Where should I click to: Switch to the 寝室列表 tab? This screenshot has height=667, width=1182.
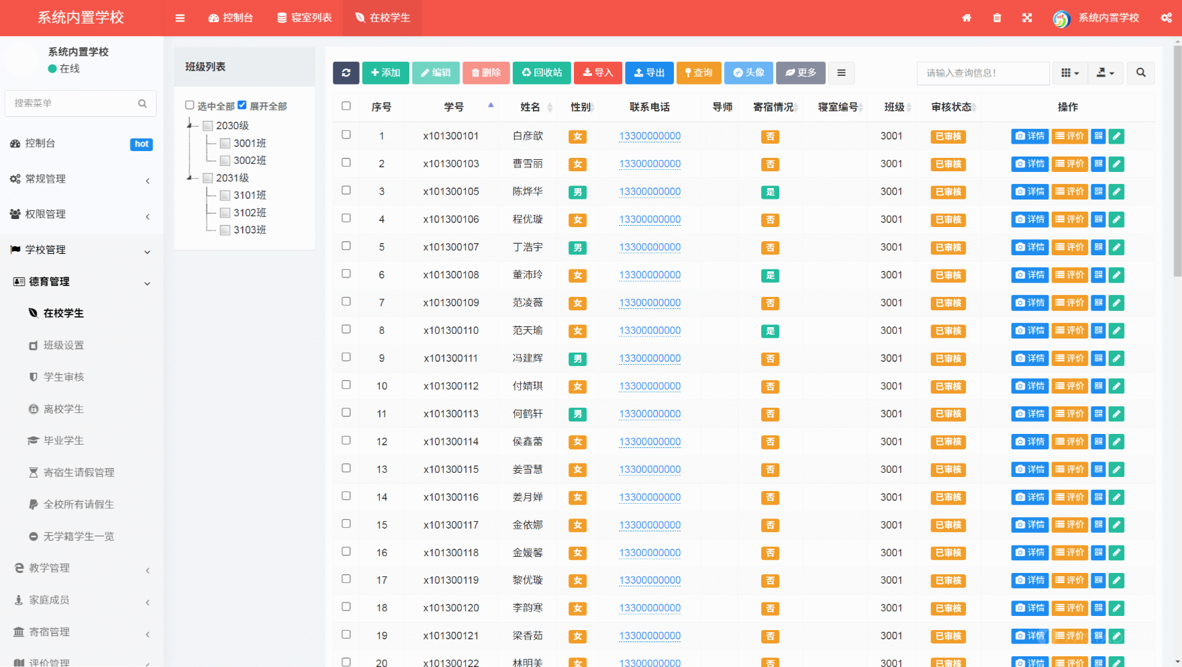305,18
